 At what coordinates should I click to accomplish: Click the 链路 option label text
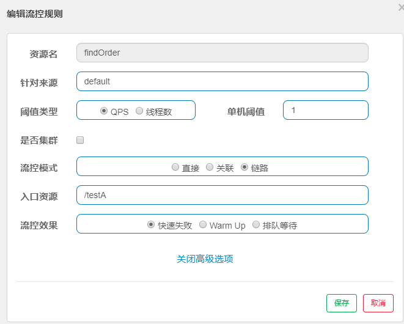point(260,168)
